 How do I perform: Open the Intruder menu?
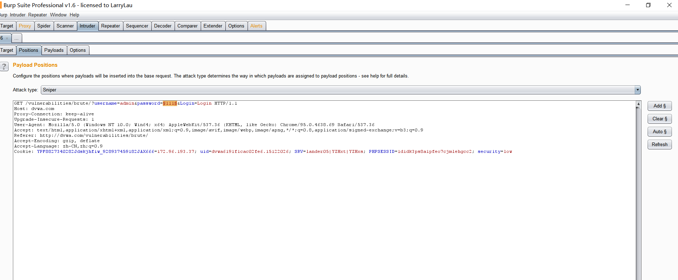click(18, 15)
